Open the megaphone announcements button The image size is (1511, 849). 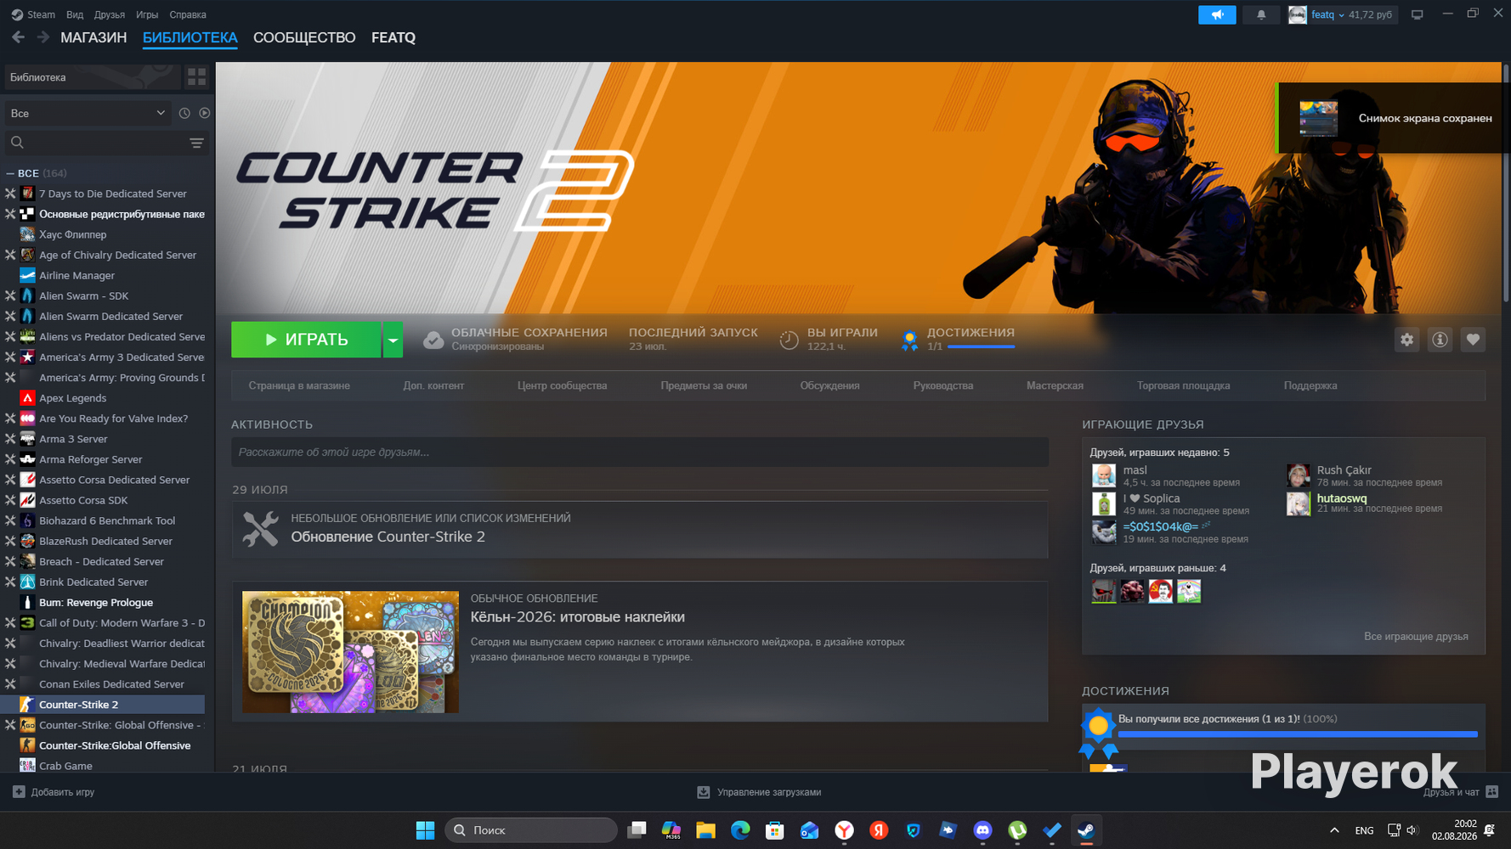[1217, 14]
